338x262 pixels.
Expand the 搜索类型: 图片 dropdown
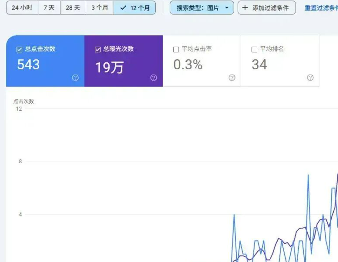point(202,8)
